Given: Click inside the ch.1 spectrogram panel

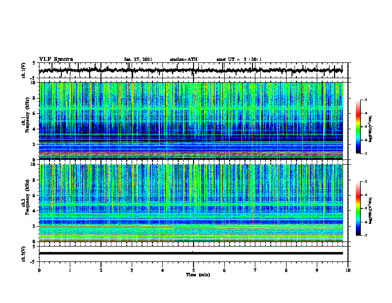Looking at the screenshot, I should pyautogui.click(x=191, y=121).
